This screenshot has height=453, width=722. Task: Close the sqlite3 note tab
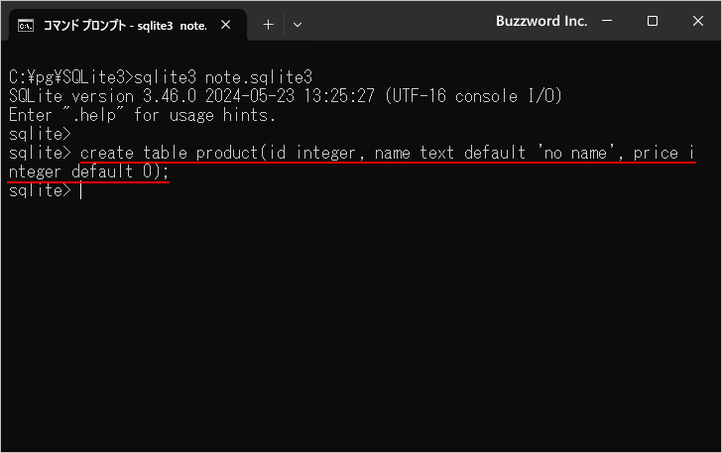tap(226, 25)
